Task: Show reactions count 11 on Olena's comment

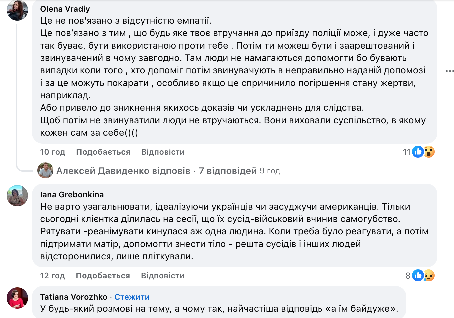Action: [x=406, y=152]
